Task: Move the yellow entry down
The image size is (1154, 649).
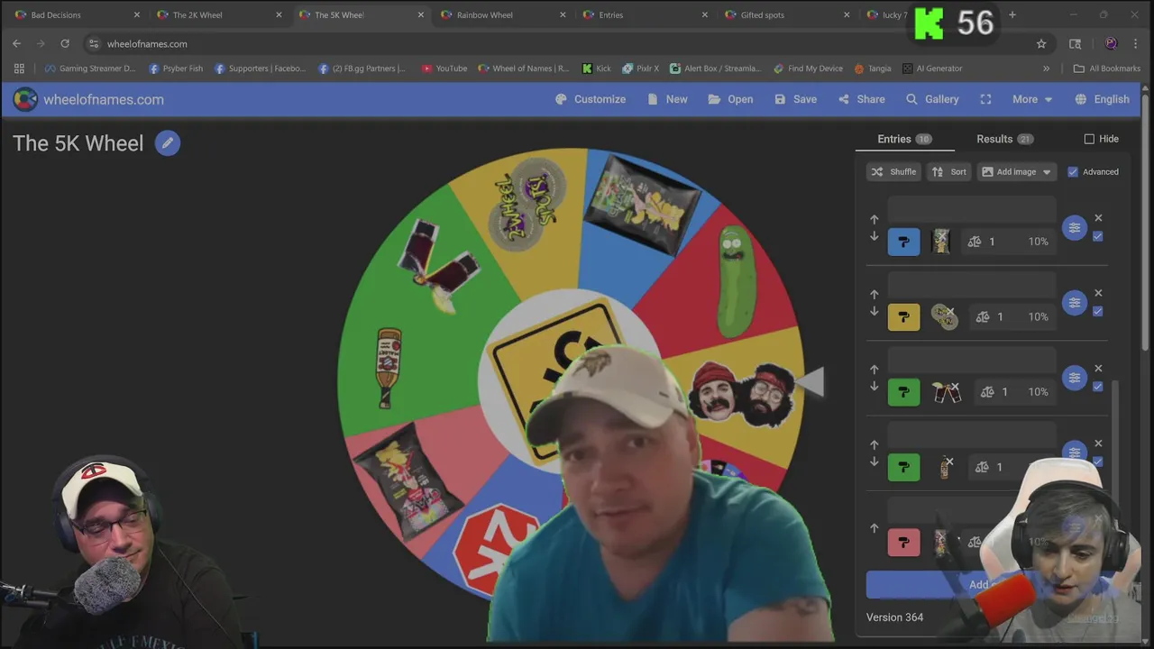Action: pos(874,311)
